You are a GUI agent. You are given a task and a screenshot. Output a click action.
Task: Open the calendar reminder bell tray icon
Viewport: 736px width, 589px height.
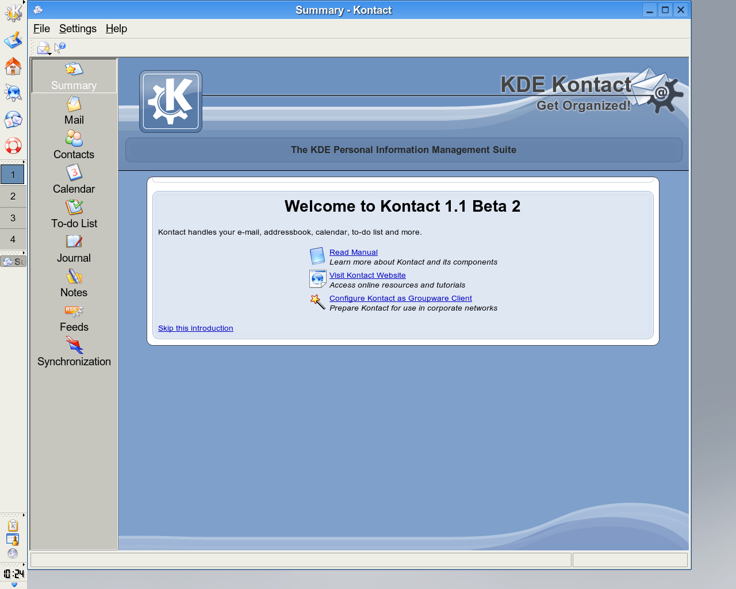[x=13, y=540]
